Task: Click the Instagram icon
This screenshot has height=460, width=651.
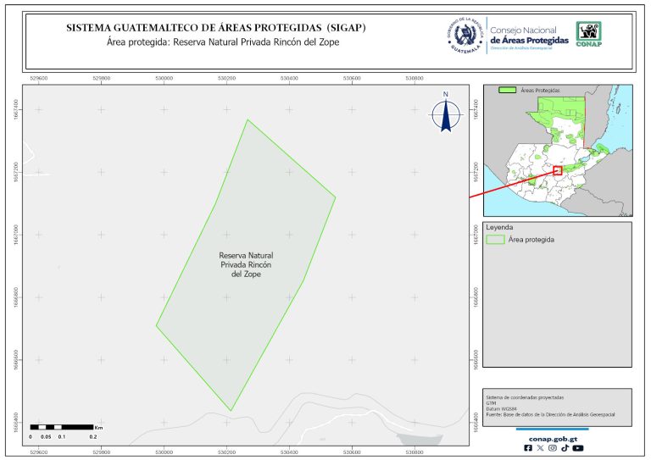Action: coord(553,448)
